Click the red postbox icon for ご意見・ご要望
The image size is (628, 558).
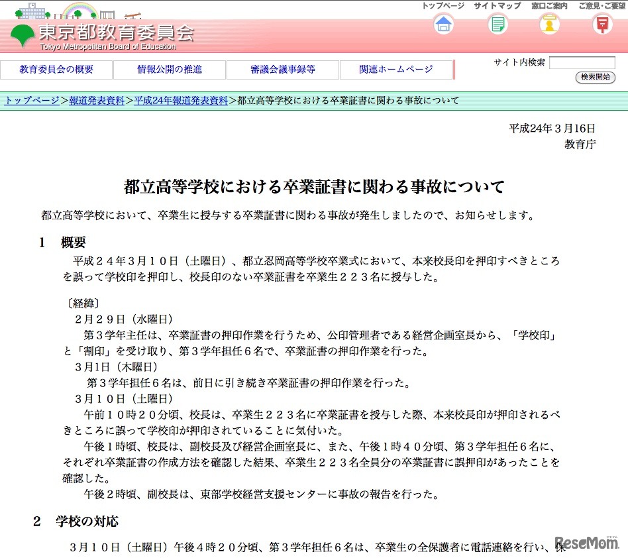(602, 23)
